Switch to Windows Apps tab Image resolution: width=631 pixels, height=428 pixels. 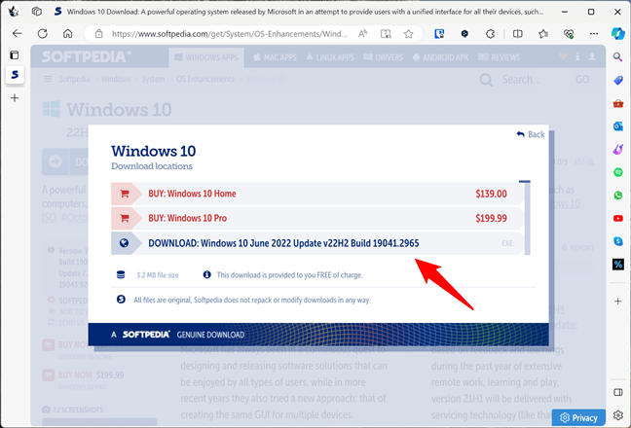pyautogui.click(x=206, y=57)
